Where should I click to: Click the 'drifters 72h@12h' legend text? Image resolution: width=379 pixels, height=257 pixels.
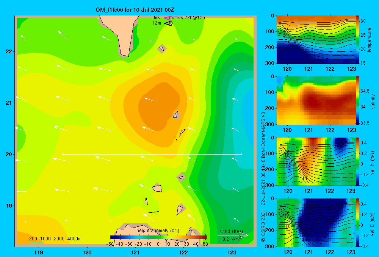[187, 18]
